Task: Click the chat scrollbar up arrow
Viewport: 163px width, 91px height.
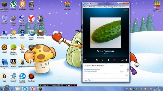Action: point(128,65)
